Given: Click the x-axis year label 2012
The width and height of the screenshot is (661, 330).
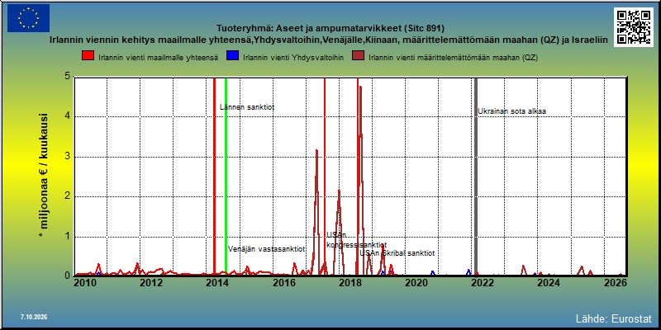Looking at the screenshot, I should pos(151,282).
